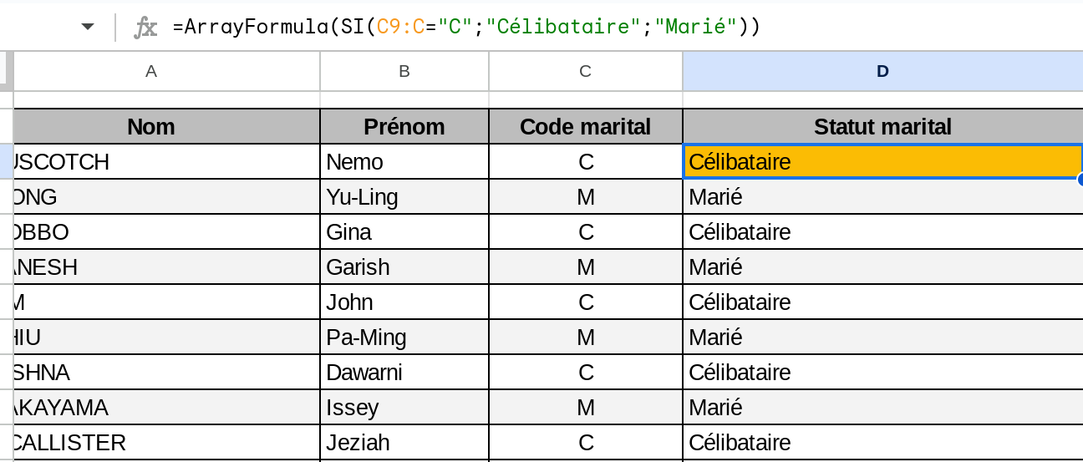Click the Code marital header cell
Viewport: 1083px width, 462px height.
[585, 127]
